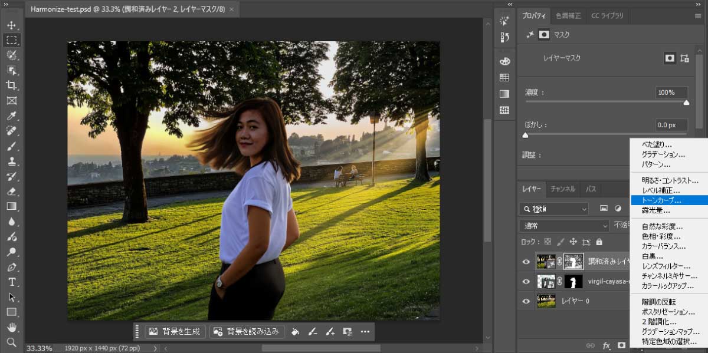Select the Rectangular Marquee tool
This screenshot has height=353, width=708.
pyautogui.click(x=11, y=40)
